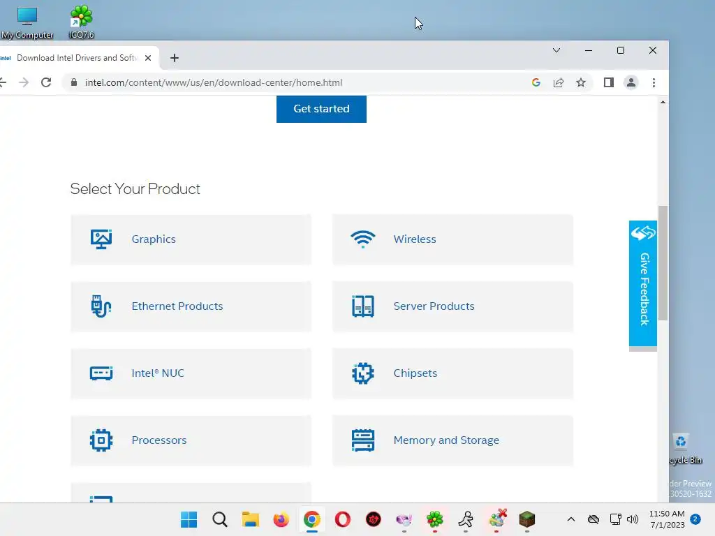This screenshot has width=715, height=536.
Task: Switch to Chrome in the taskbar
Action: click(x=312, y=519)
